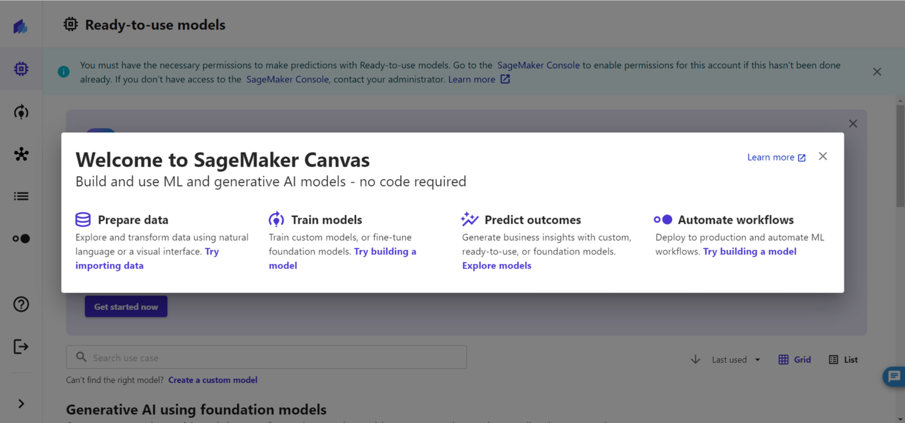
Task: Open first SageMaker Console link
Action: click(x=538, y=65)
